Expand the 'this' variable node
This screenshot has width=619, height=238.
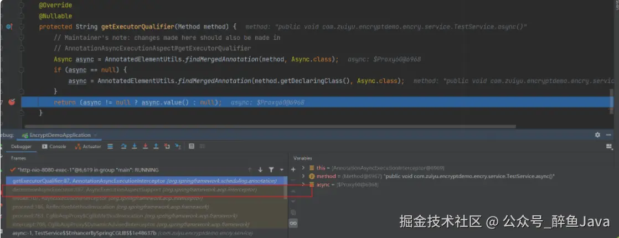coord(303,168)
